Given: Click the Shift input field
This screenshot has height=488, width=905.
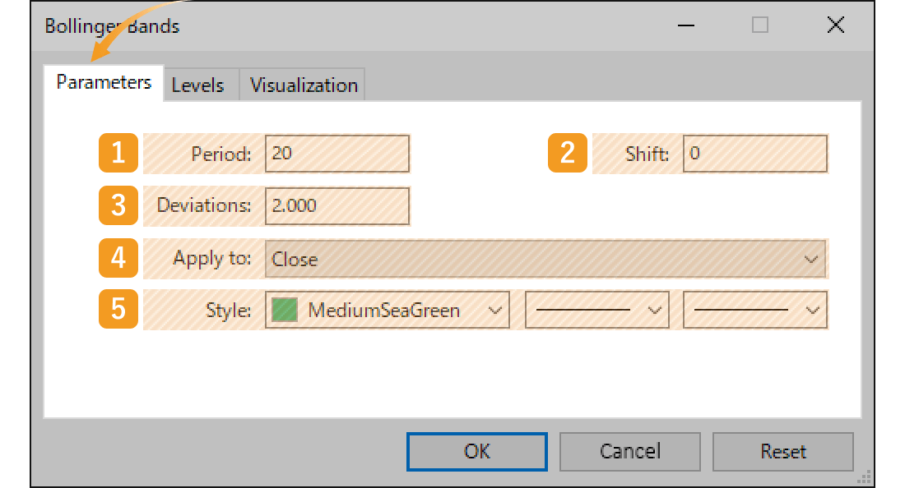Looking at the screenshot, I should click(x=755, y=154).
